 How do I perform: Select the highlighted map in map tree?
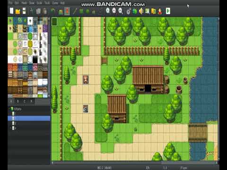coord(29,118)
